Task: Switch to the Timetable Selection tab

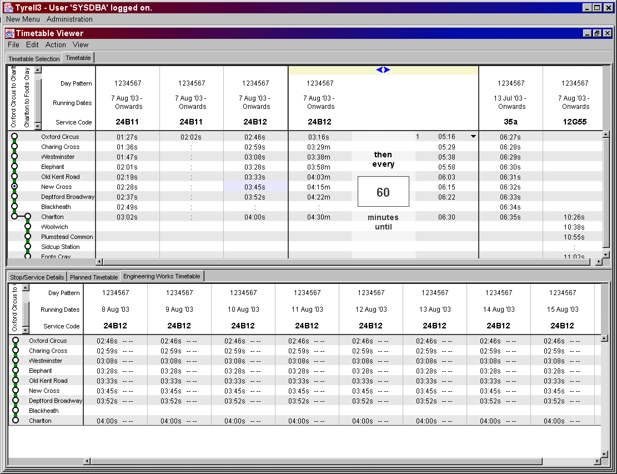Action: coord(34,59)
